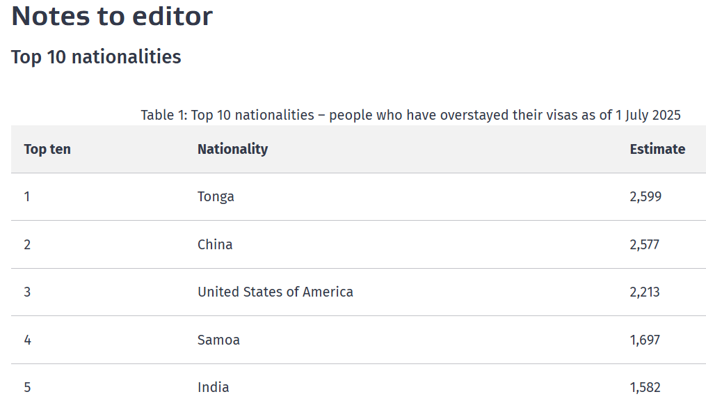Click the Samoa nationality cell
706x408 pixels.
(218, 340)
